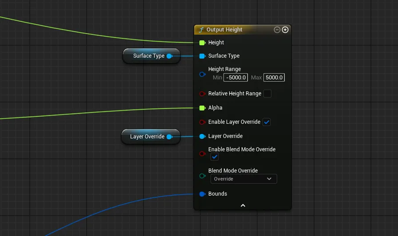Open the Blend Mode Override dropdown

click(243, 179)
